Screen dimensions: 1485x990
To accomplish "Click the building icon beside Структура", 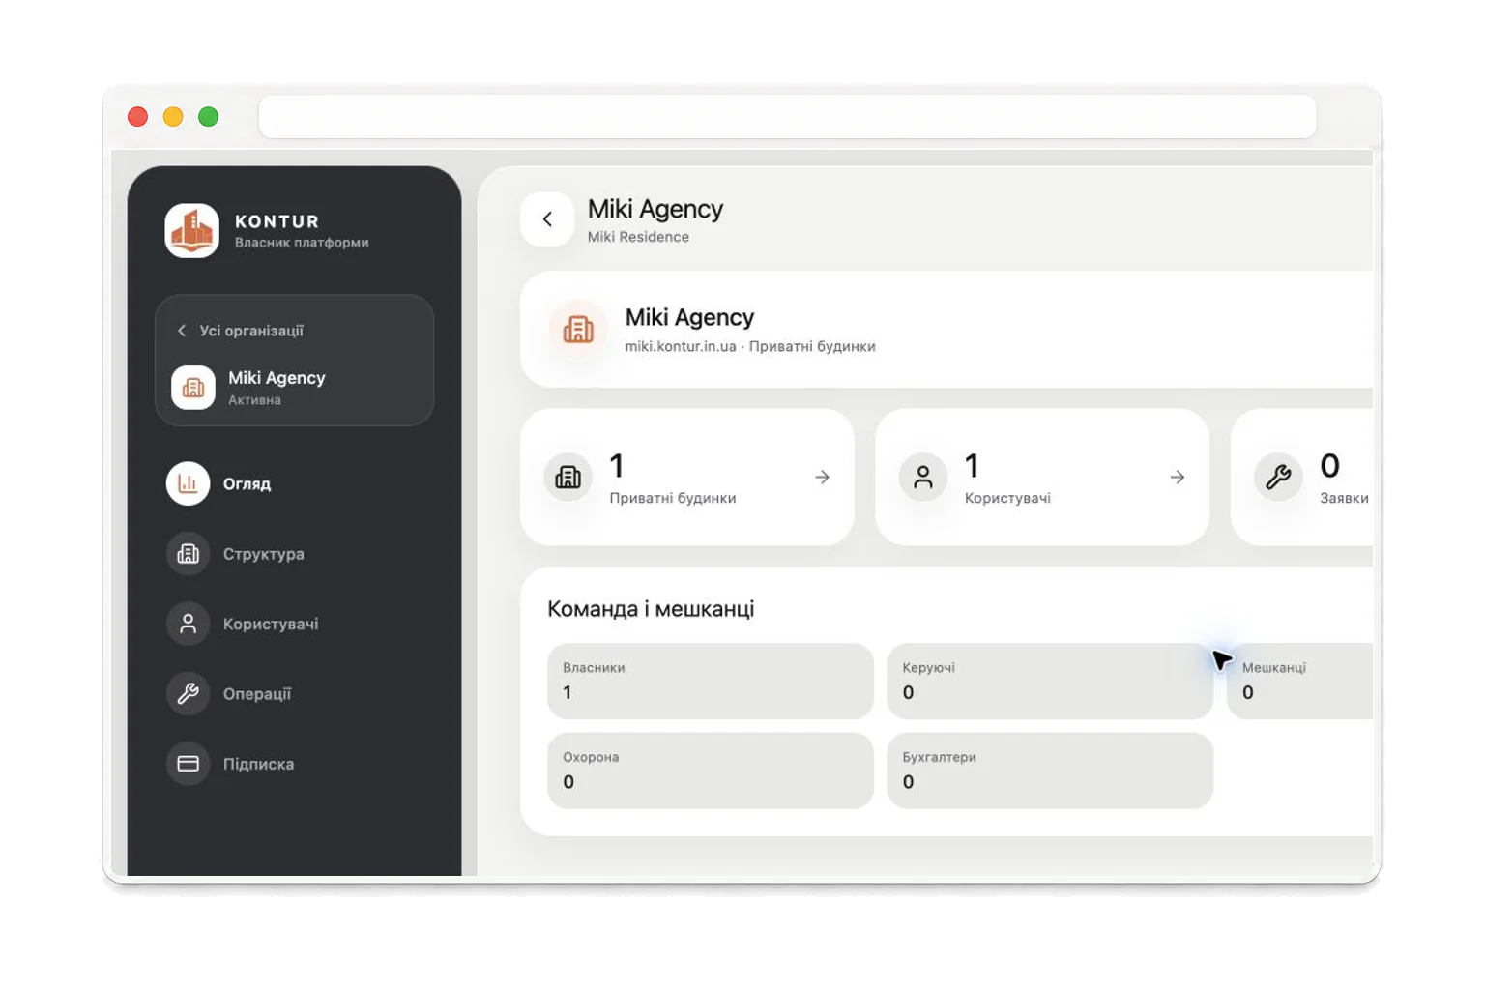I will [188, 554].
